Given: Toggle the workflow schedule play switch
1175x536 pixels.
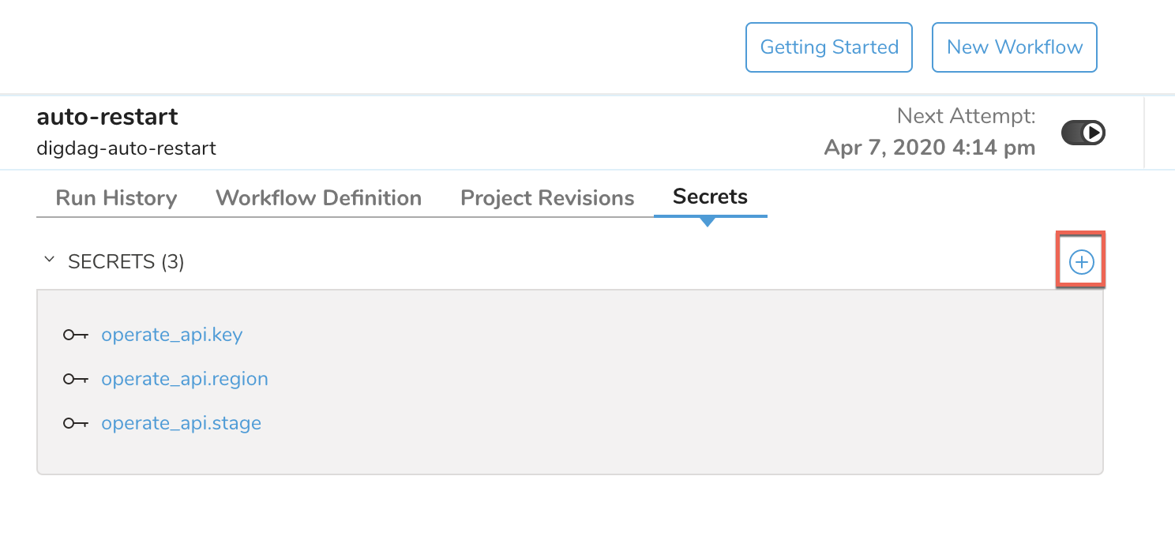Looking at the screenshot, I should point(1083,133).
